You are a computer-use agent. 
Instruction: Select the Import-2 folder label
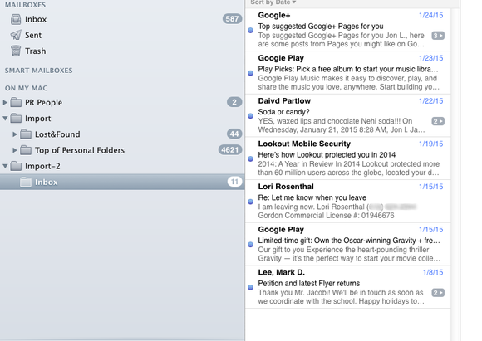click(x=42, y=167)
